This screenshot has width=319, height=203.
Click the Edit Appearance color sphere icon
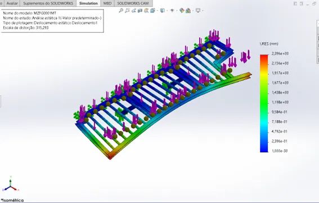[x=182, y=11]
